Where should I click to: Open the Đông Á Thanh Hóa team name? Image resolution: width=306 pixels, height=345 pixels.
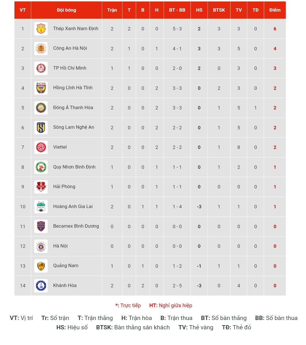coord(73,107)
